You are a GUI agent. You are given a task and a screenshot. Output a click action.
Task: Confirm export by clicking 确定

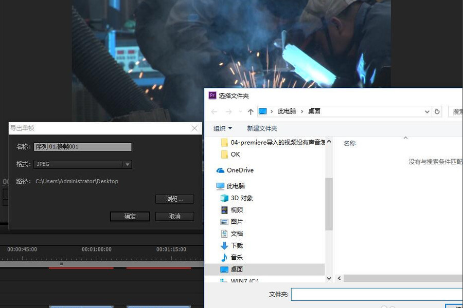point(129,216)
